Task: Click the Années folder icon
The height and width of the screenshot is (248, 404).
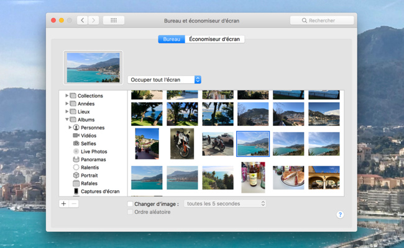Action: pos(73,104)
